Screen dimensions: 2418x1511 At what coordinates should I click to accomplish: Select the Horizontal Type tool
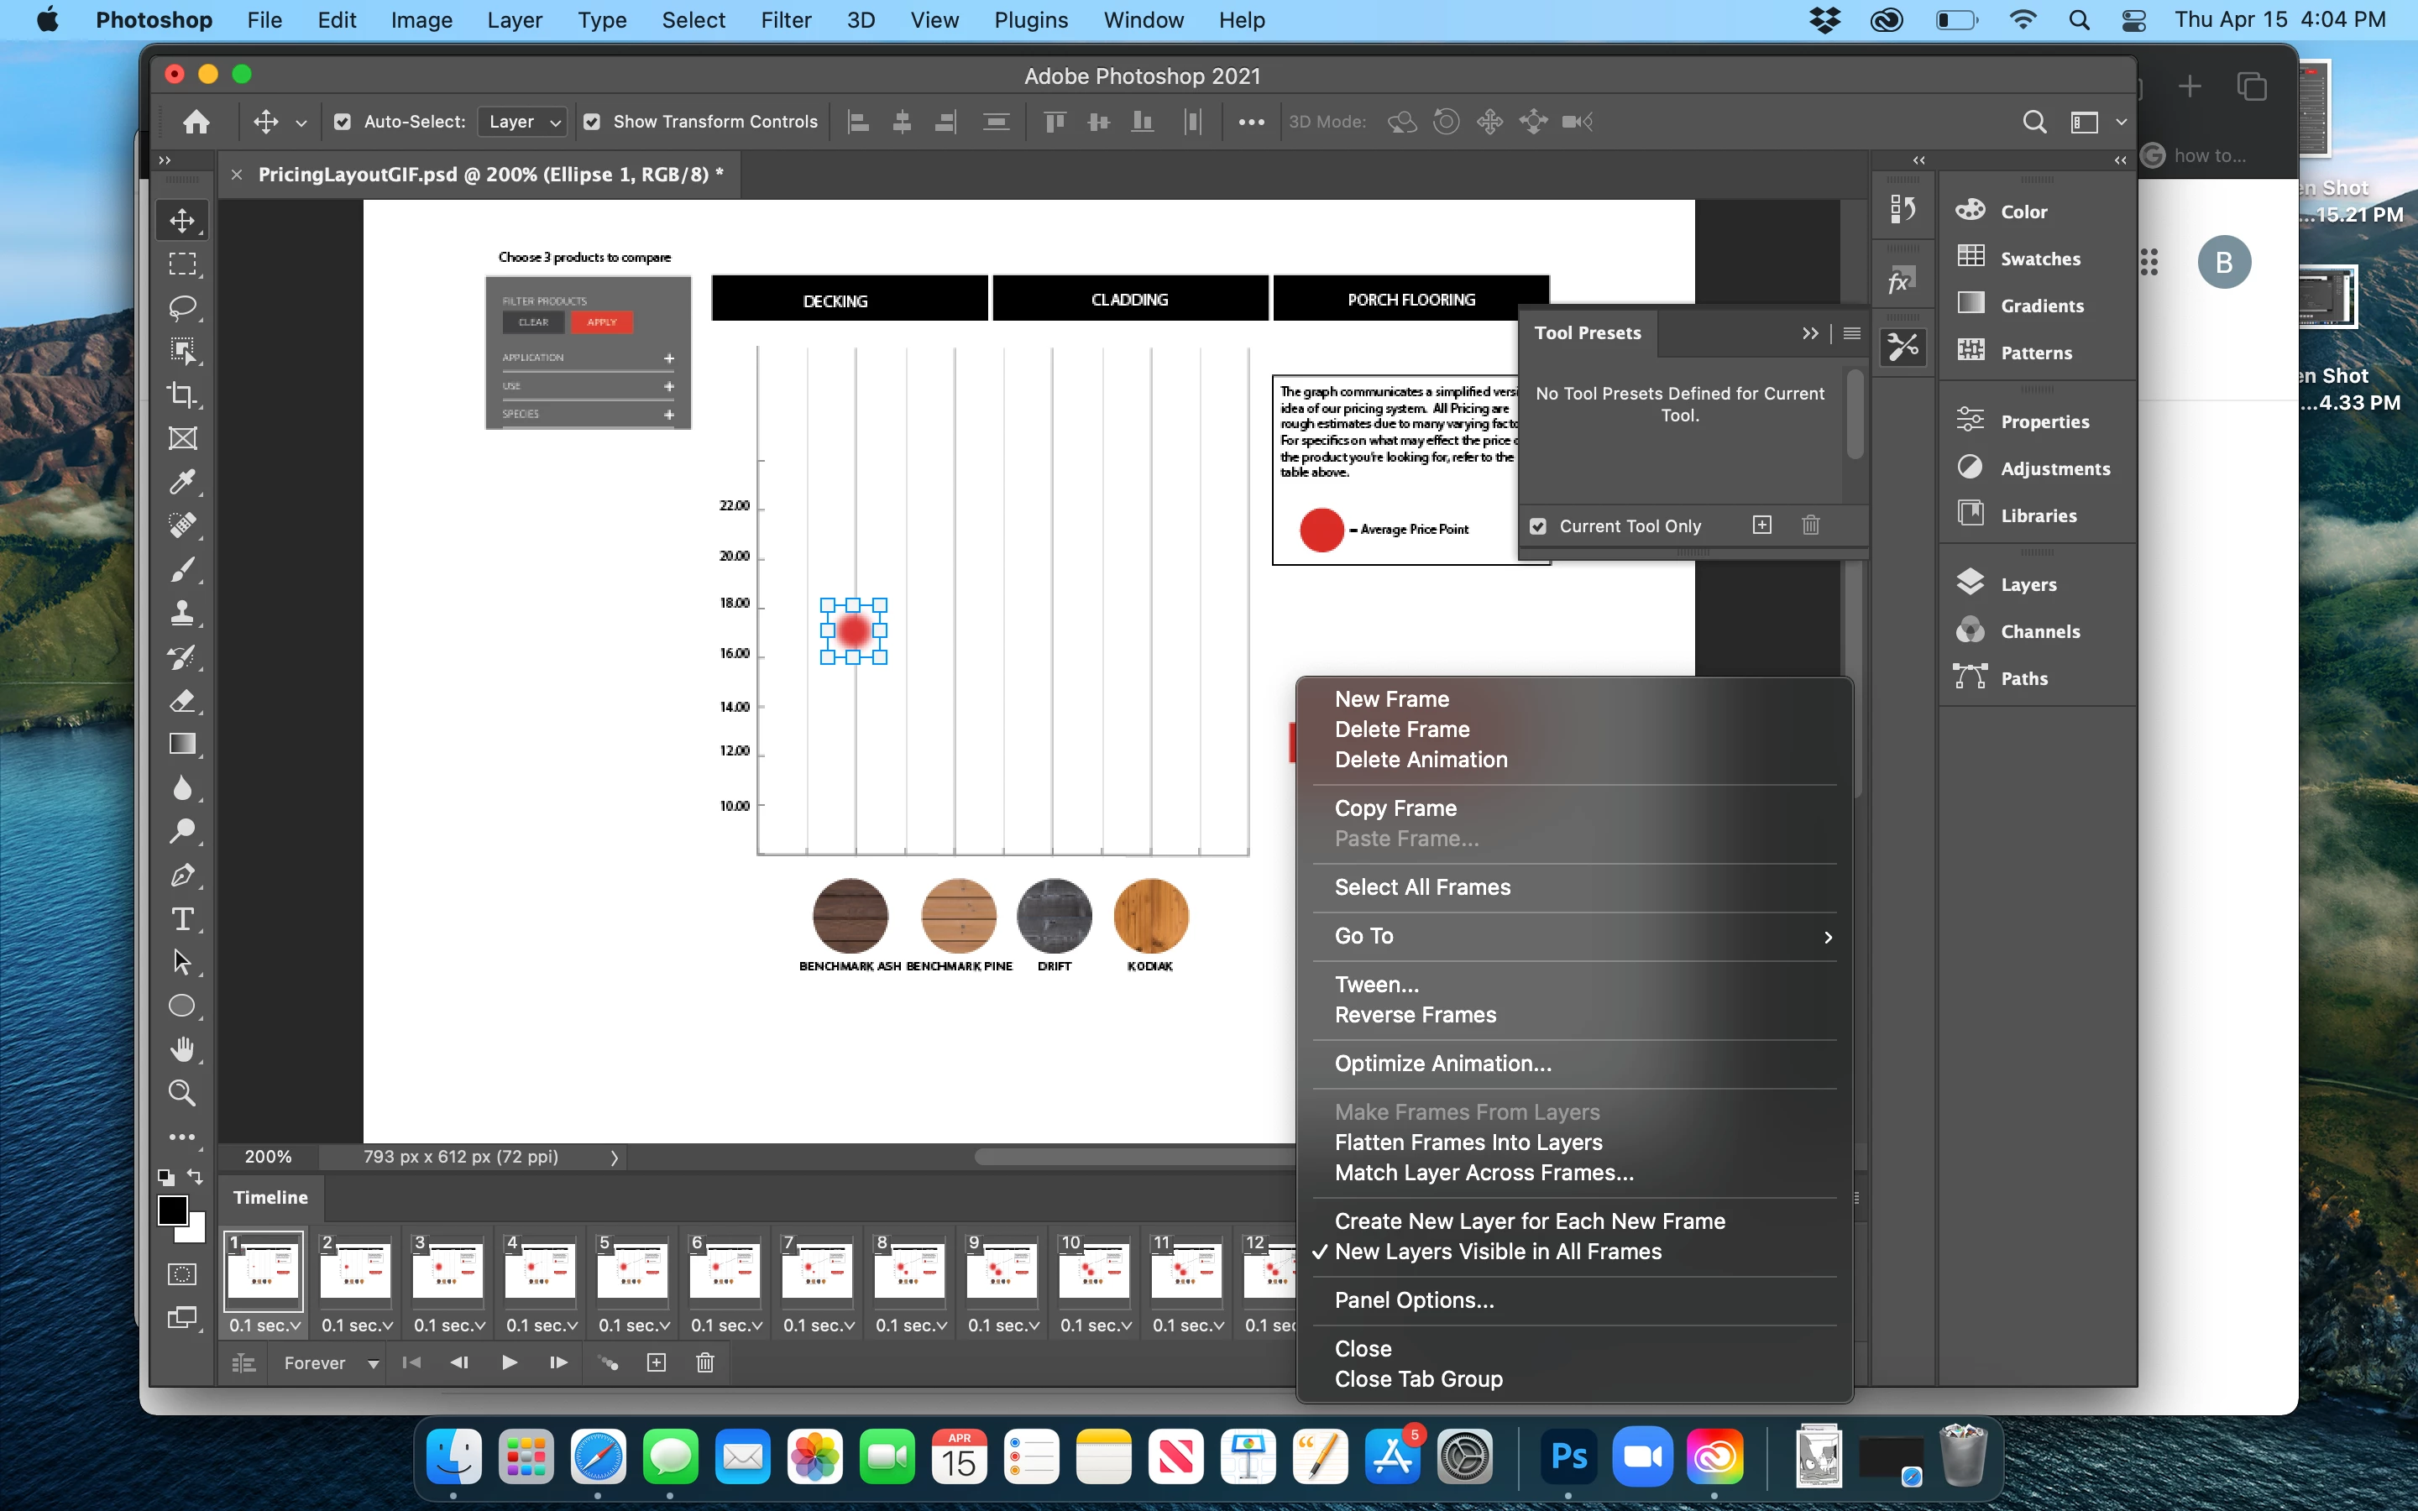pos(182,919)
